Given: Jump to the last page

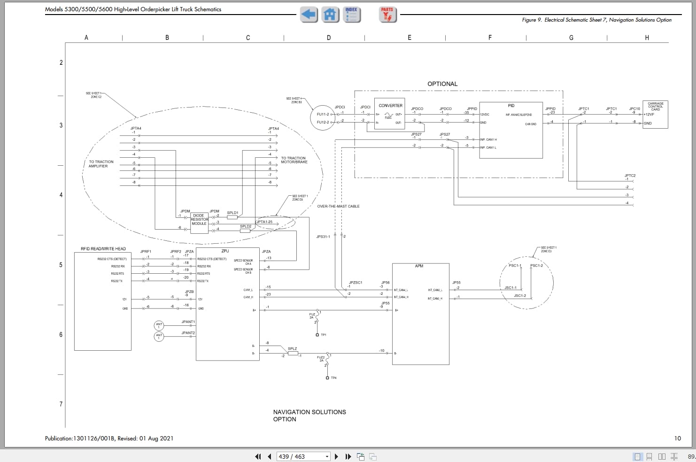Looking at the screenshot, I should [x=348, y=456].
